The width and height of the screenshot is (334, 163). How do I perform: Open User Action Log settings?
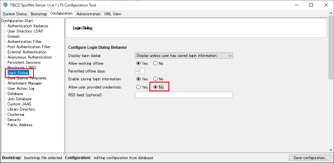click(21, 88)
